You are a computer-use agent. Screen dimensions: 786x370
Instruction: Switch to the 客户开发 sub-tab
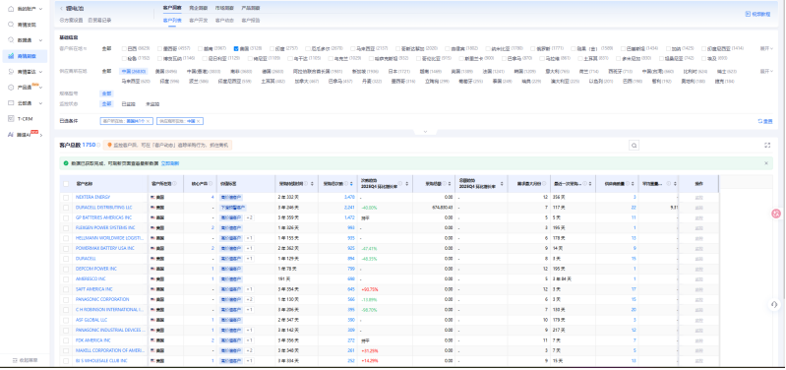pos(198,21)
